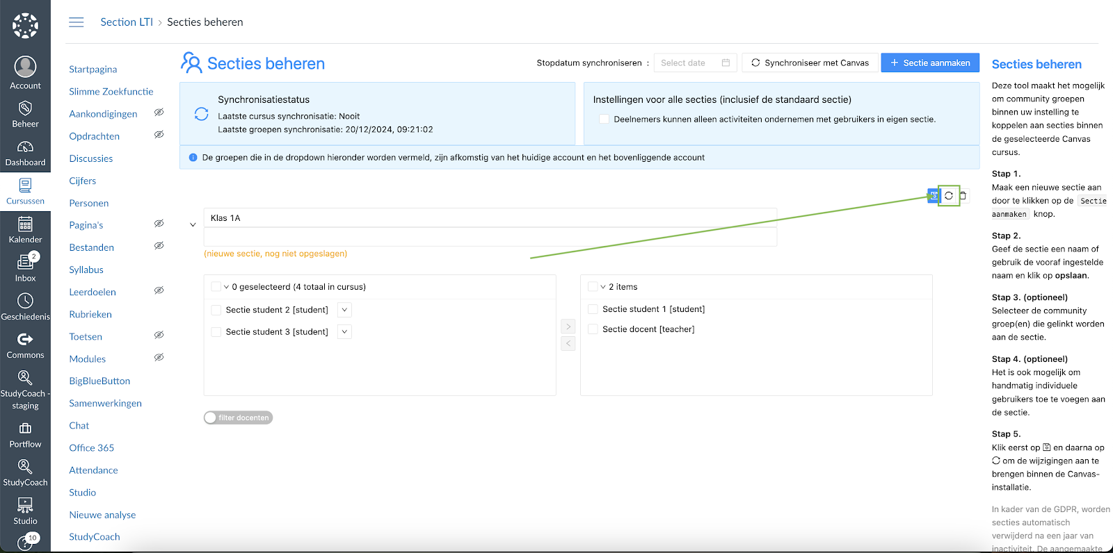
Task: Click the info icon in the notice bar
Action: (x=193, y=158)
